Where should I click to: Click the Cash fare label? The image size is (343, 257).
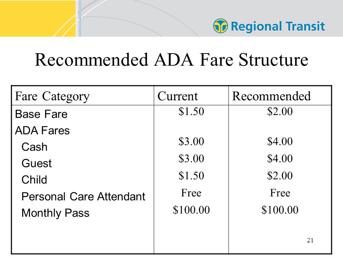point(34,147)
